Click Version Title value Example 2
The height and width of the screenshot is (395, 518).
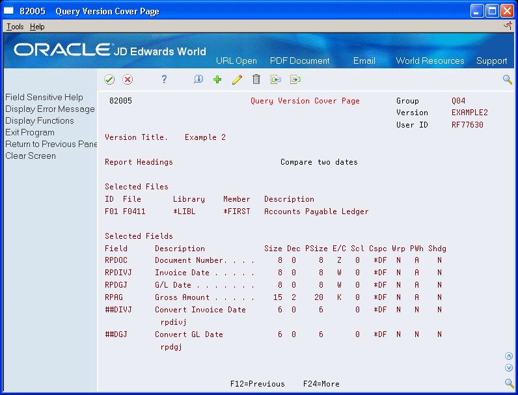tap(205, 137)
